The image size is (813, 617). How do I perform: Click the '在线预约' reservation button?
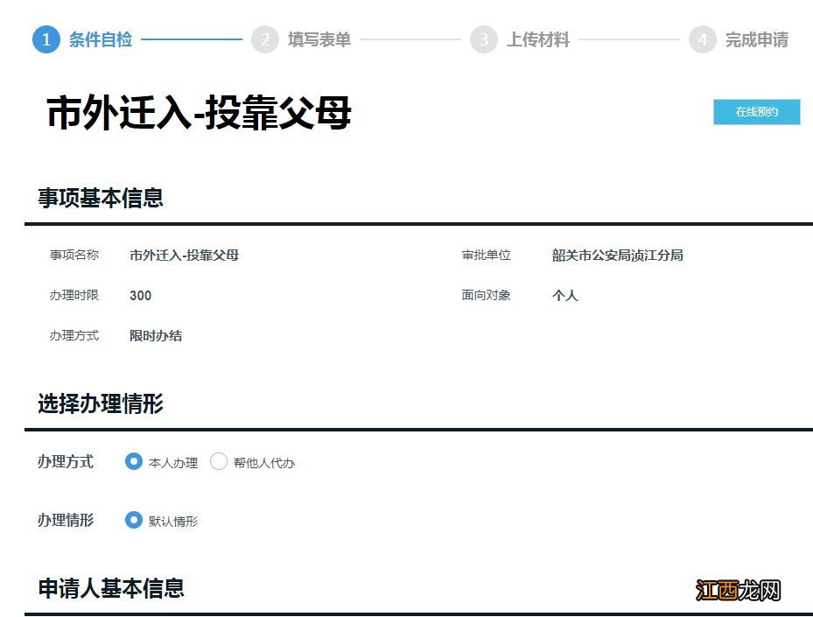coord(756,112)
